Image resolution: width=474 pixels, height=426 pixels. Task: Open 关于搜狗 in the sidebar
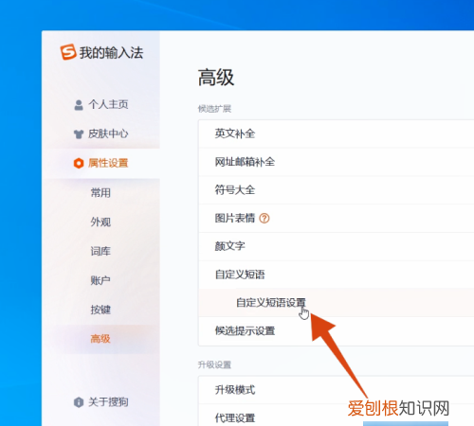click(108, 402)
